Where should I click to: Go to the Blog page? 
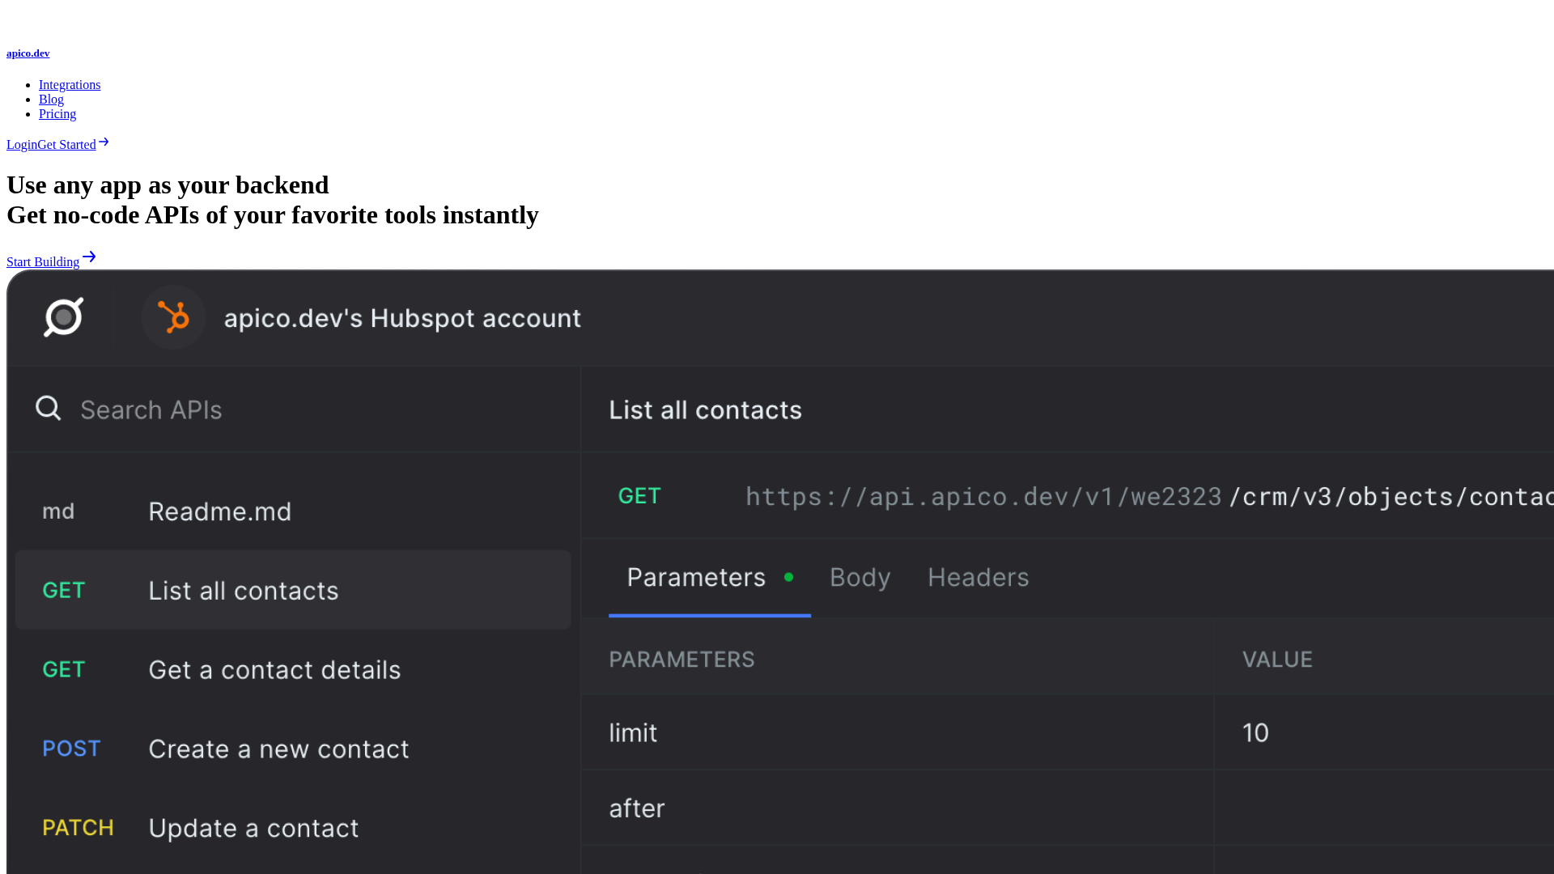click(x=51, y=100)
